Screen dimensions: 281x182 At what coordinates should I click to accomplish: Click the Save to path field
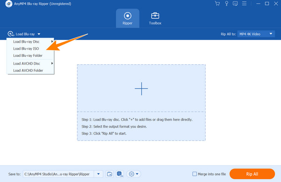tap(59, 174)
